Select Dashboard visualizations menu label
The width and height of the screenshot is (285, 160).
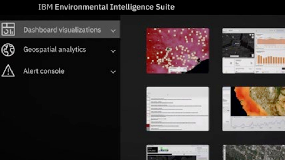click(x=62, y=30)
